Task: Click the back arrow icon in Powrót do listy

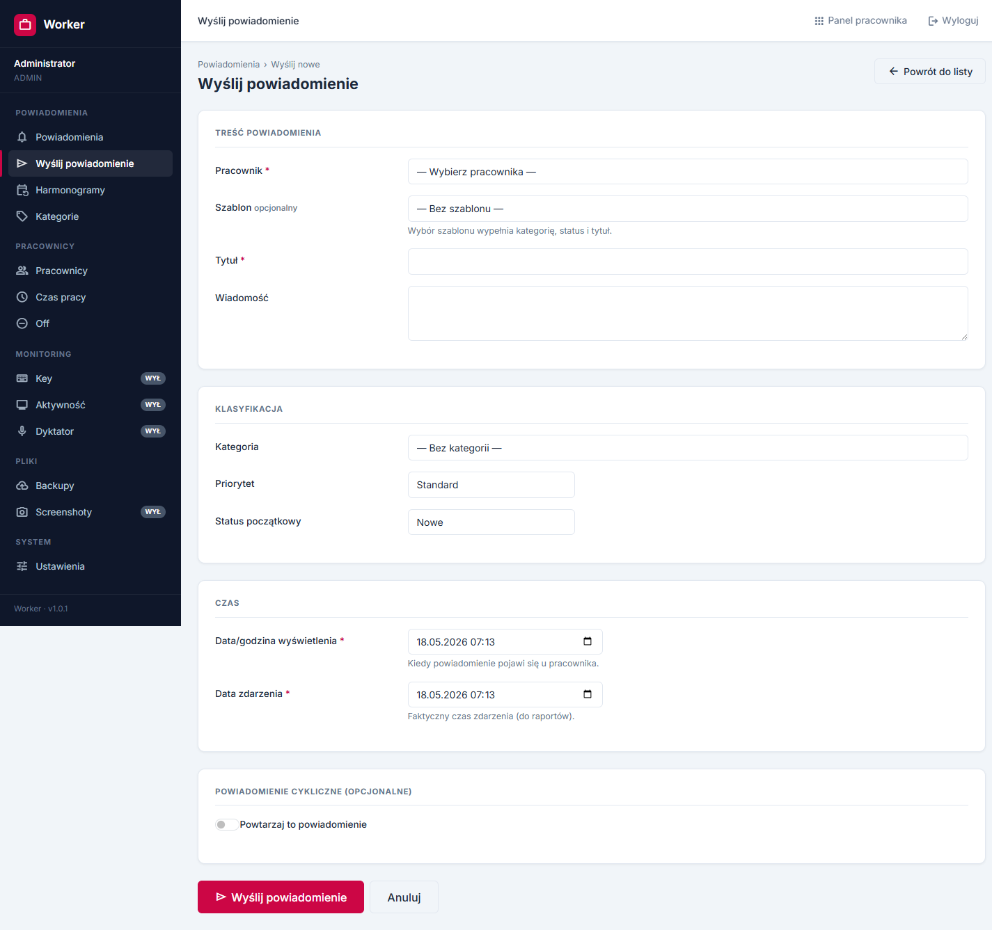Action: 893,72
